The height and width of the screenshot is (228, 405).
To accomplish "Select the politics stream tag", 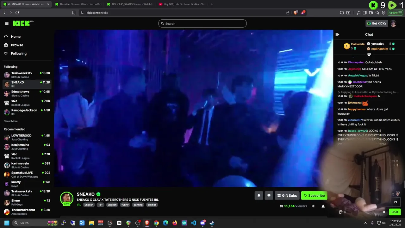I will (x=152, y=205).
